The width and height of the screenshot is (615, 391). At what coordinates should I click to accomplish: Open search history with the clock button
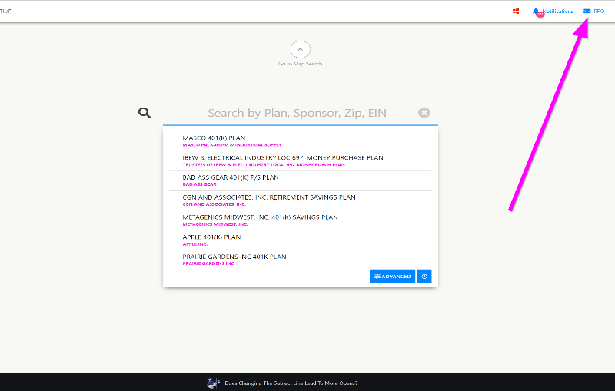pyautogui.click(x=424, y=277)
